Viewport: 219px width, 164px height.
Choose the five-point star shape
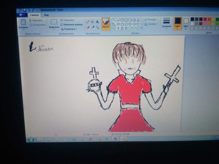point(122,28)
